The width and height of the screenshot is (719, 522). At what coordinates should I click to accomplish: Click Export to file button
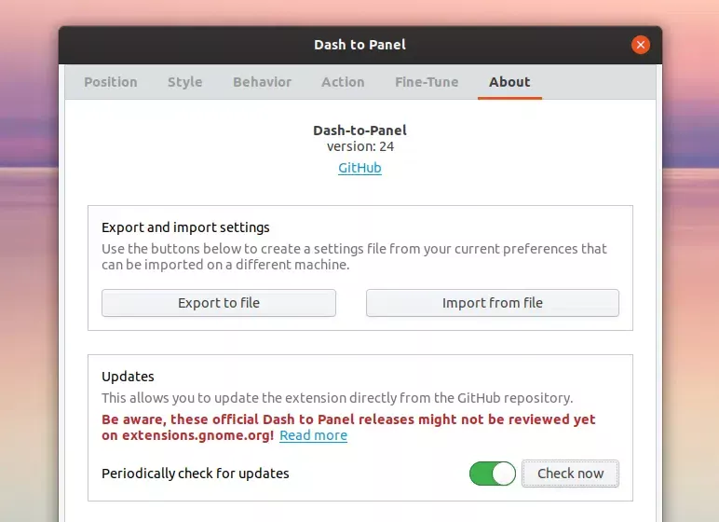click(x=219, y=303)
